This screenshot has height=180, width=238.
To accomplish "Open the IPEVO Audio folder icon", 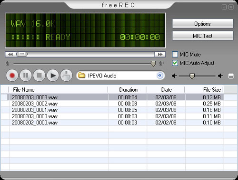I will pos(82,76).
